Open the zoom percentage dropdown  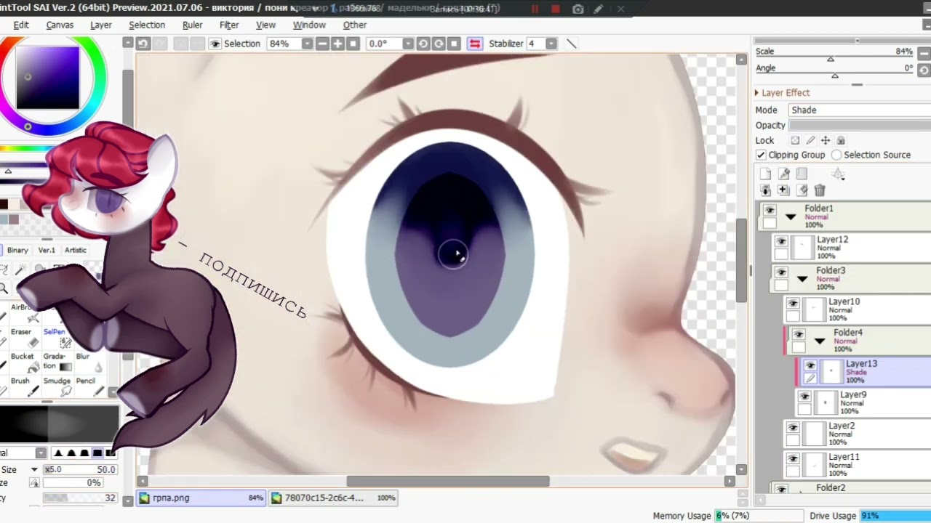pos(307,44)
